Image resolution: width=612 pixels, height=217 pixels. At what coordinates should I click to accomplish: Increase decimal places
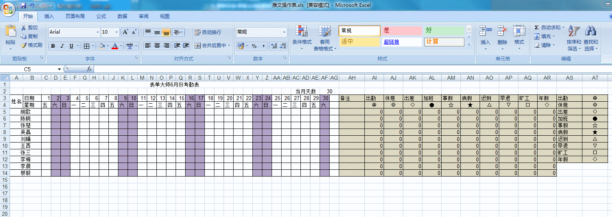[274, 46]
